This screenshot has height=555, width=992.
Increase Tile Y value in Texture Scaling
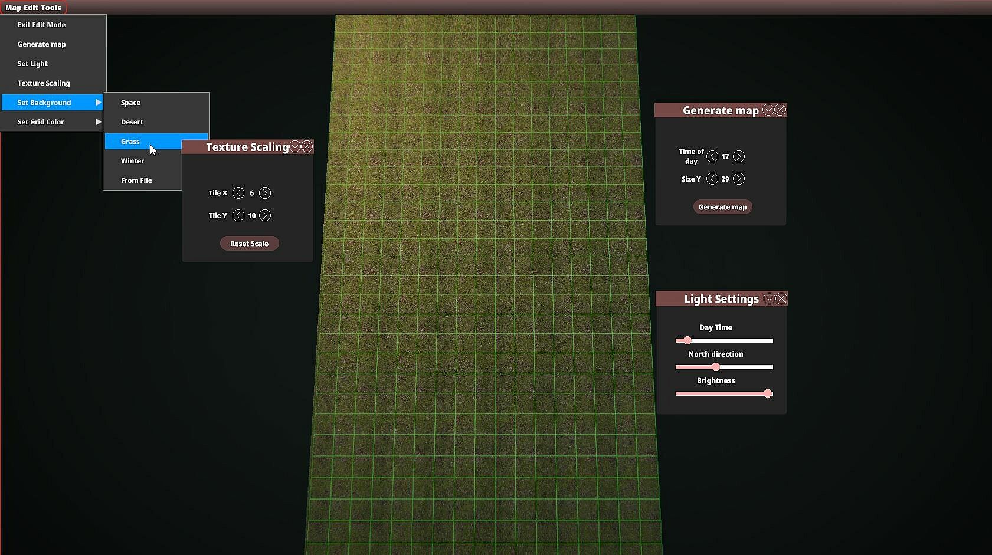pos(265,215)
